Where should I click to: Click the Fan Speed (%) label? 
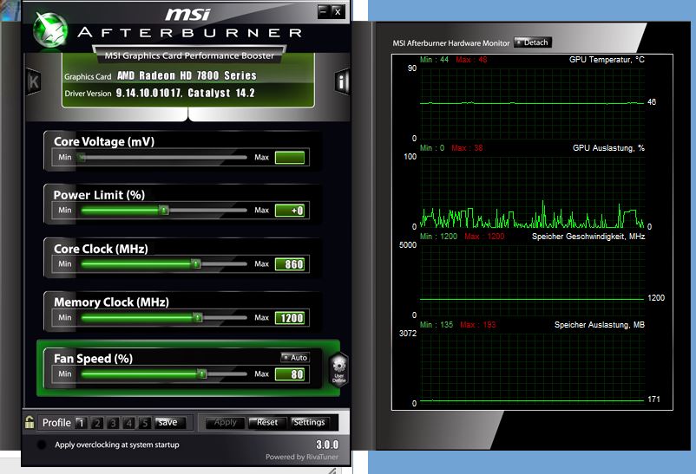[93, 358]
